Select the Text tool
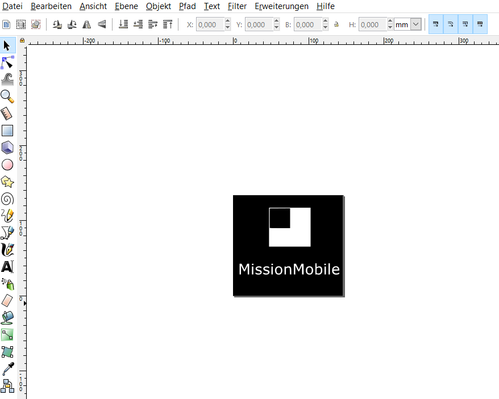Image resolution: width=499 pixels, height=399 pixels. pos(7,267)
